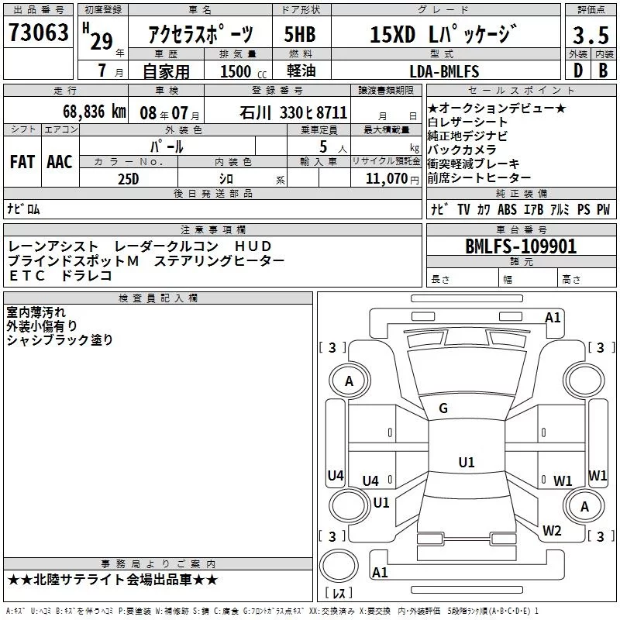Select the mileage 68,836 km

pyautogui.click(x=95, y=112)
